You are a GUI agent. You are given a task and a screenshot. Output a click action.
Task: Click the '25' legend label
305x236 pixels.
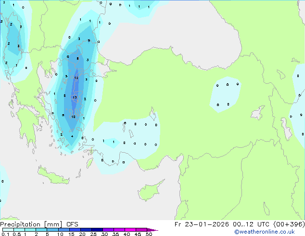tap(93, 234)
